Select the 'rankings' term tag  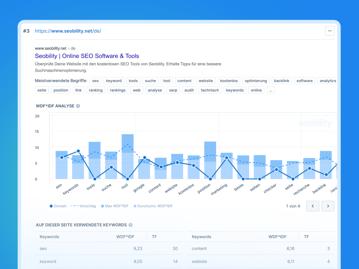(118, 90)
